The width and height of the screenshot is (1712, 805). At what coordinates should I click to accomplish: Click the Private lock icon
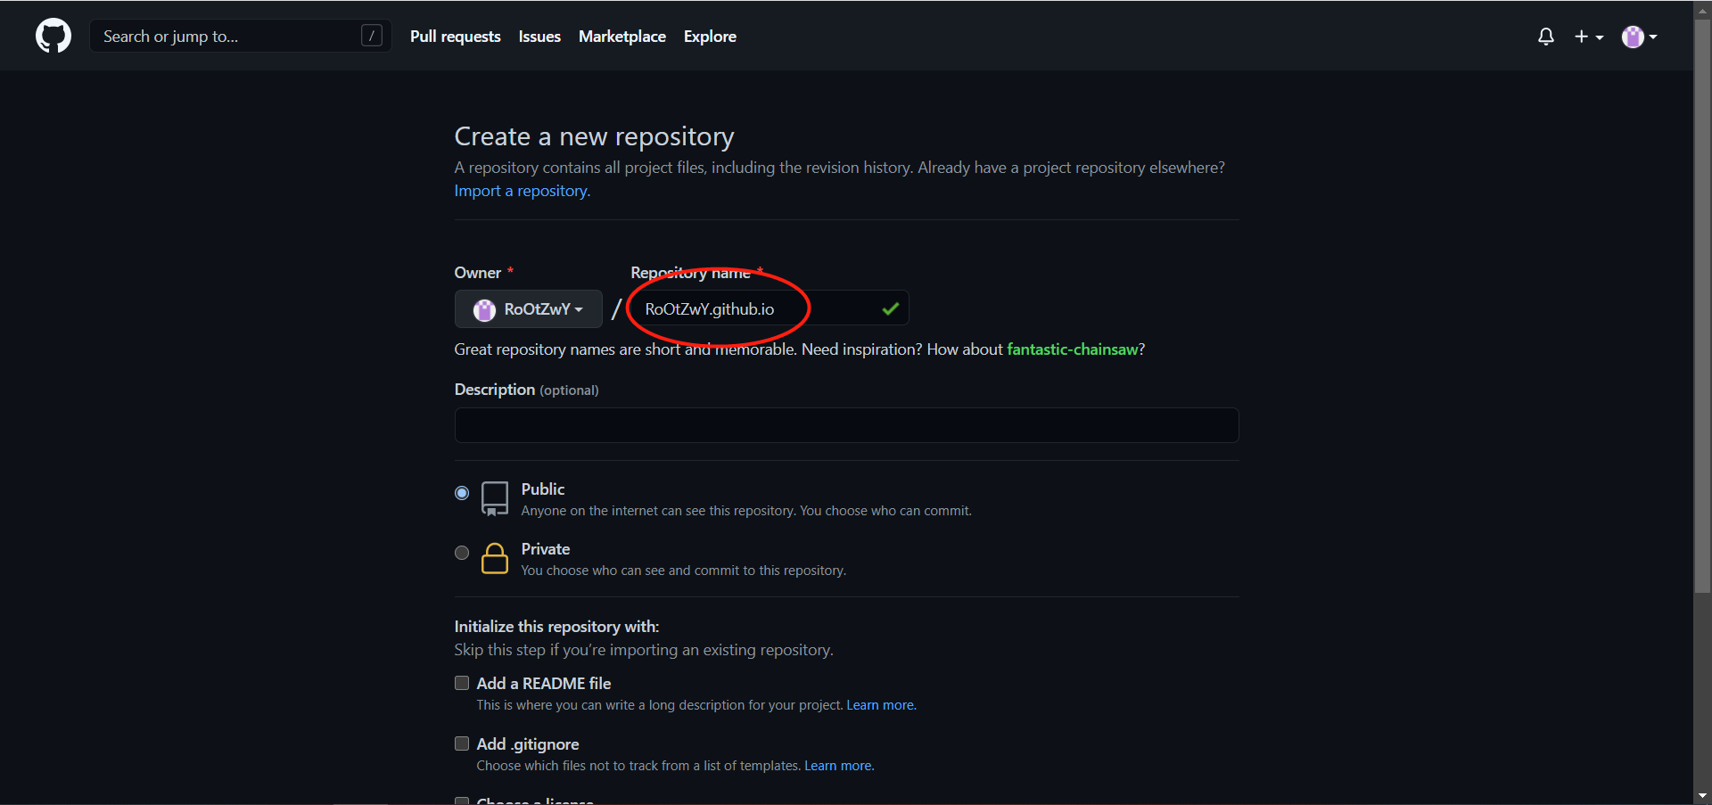pyautogui.click(x=495, y=558)
